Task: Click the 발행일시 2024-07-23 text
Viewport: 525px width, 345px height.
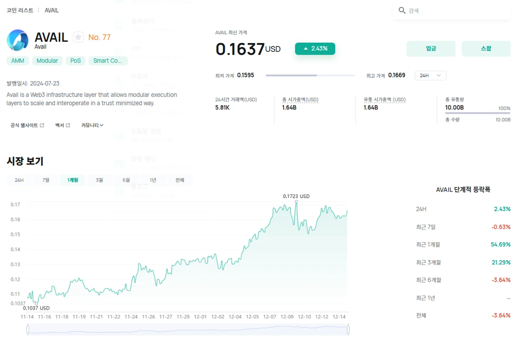Action: (33, 83)
